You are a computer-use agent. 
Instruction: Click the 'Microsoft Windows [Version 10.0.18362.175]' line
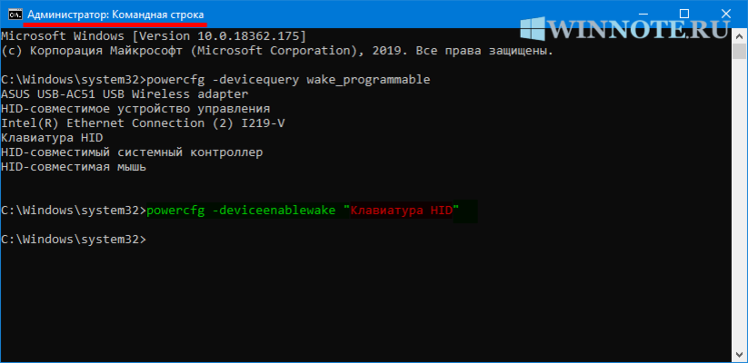(x=153, y=36)
